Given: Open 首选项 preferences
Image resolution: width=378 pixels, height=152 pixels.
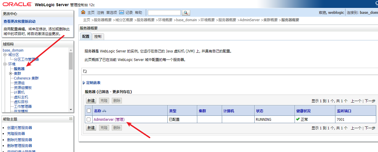Looking at the screenshot, I should point(112,13).
